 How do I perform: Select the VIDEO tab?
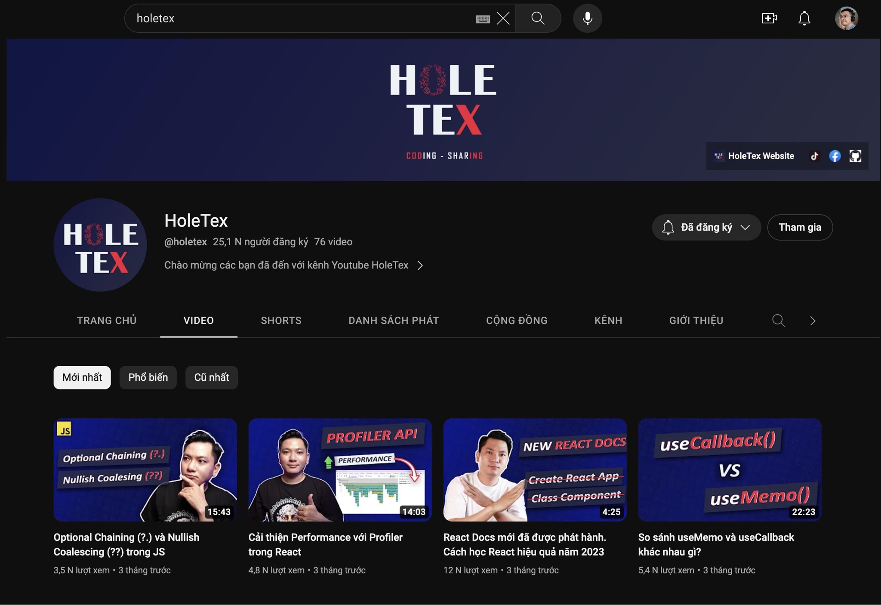(x=198, y=321)
